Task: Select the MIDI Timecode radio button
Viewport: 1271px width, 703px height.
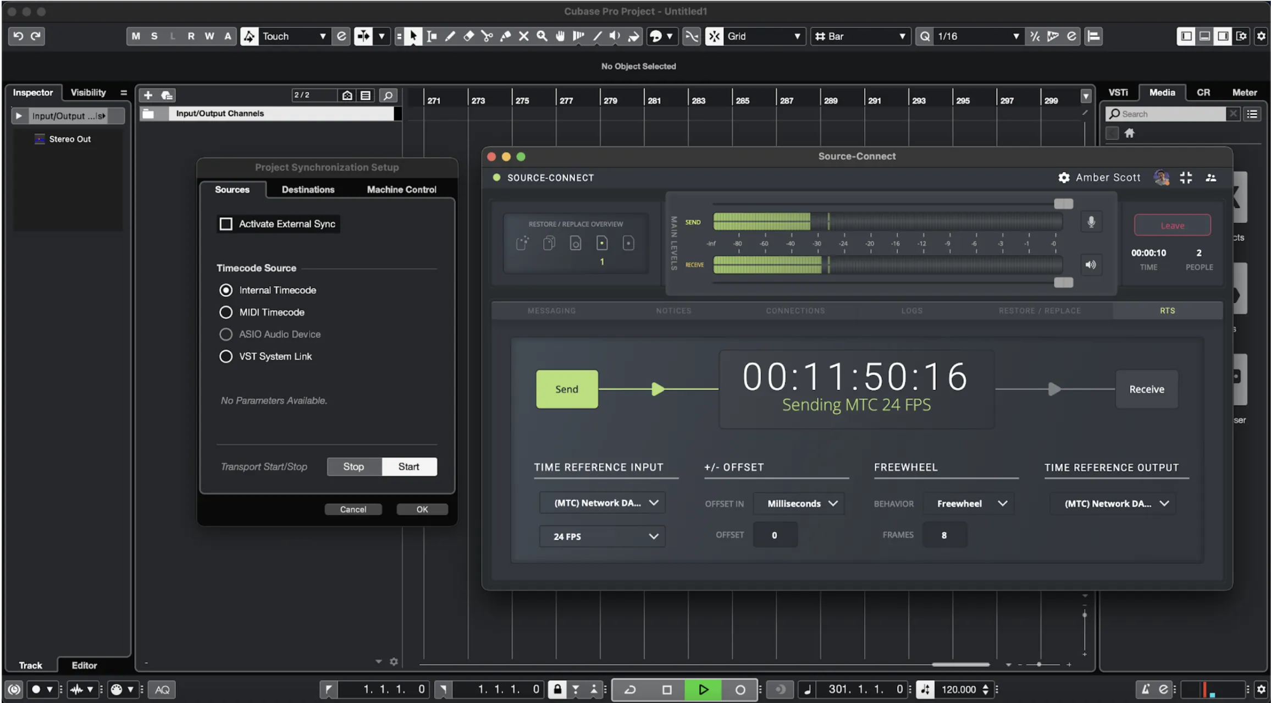Action: [x=226, y=312]
